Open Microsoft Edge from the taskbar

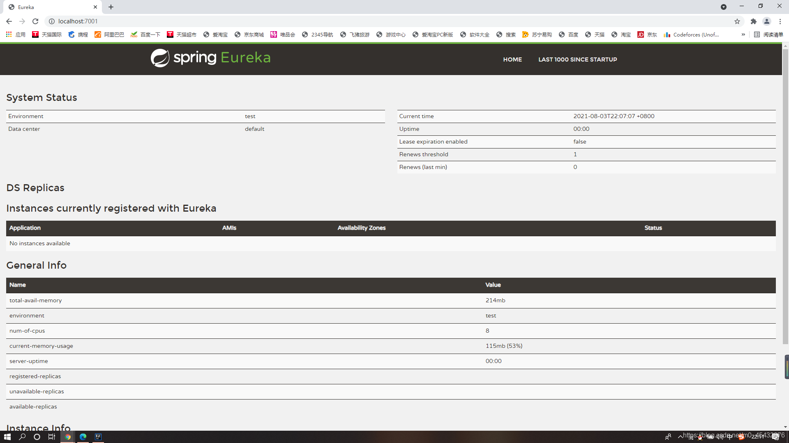83,437
